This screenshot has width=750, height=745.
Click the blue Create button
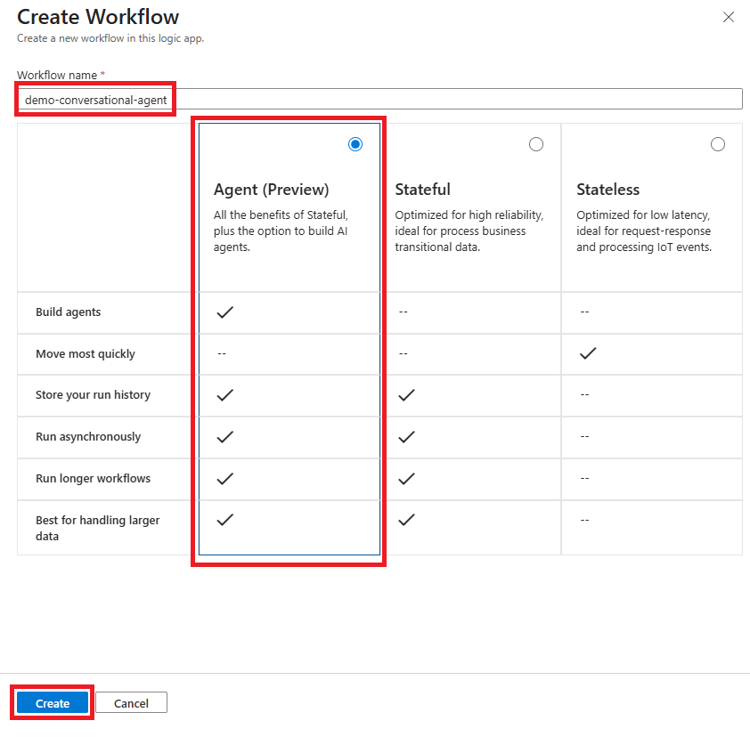pos(53,703)
